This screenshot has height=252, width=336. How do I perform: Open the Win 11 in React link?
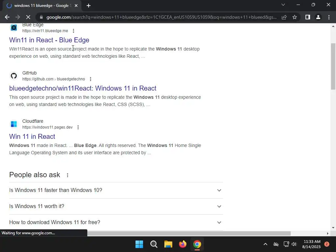click(x=32, y=136)
